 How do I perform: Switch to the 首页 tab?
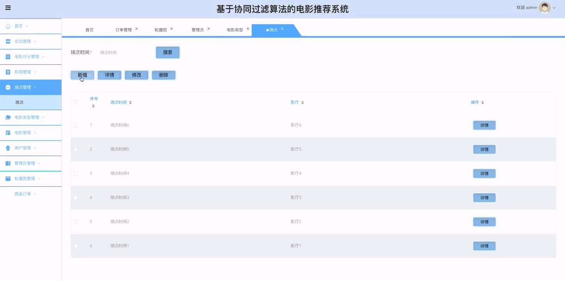pos(89,30)
